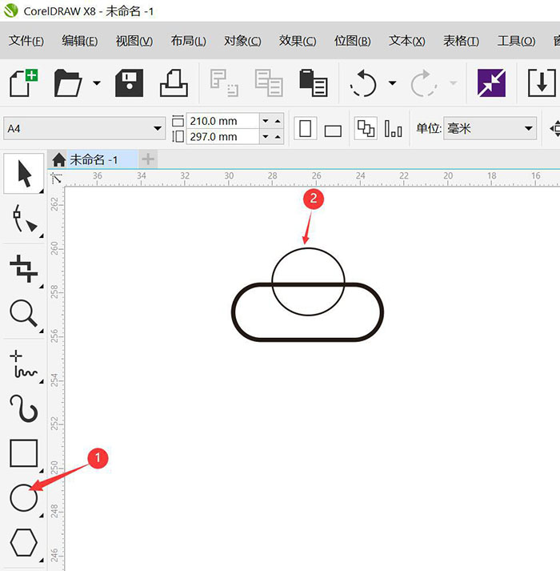
Task: Choose the Polygon tool
Action: [x=24, y=543]
